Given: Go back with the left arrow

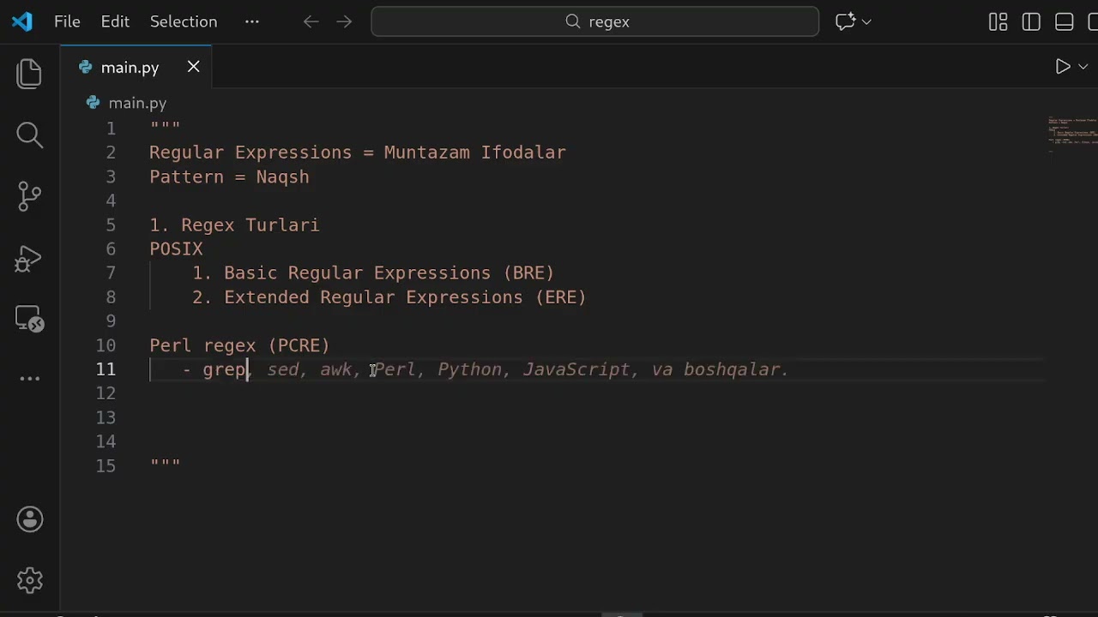Looking at the screenshot, I should [x=311, y=21].
